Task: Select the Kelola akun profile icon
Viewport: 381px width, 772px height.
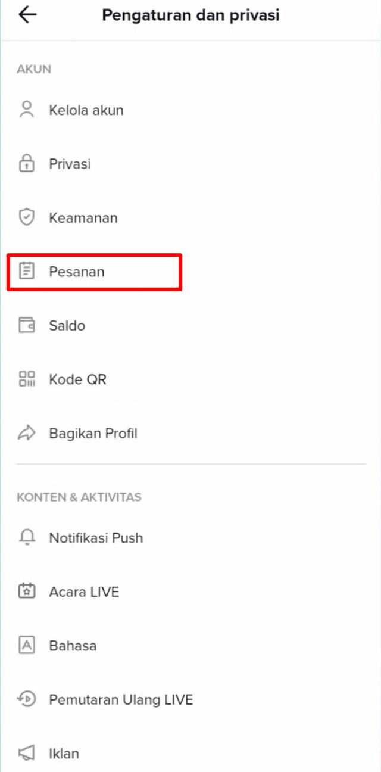Action: (26, 110)
